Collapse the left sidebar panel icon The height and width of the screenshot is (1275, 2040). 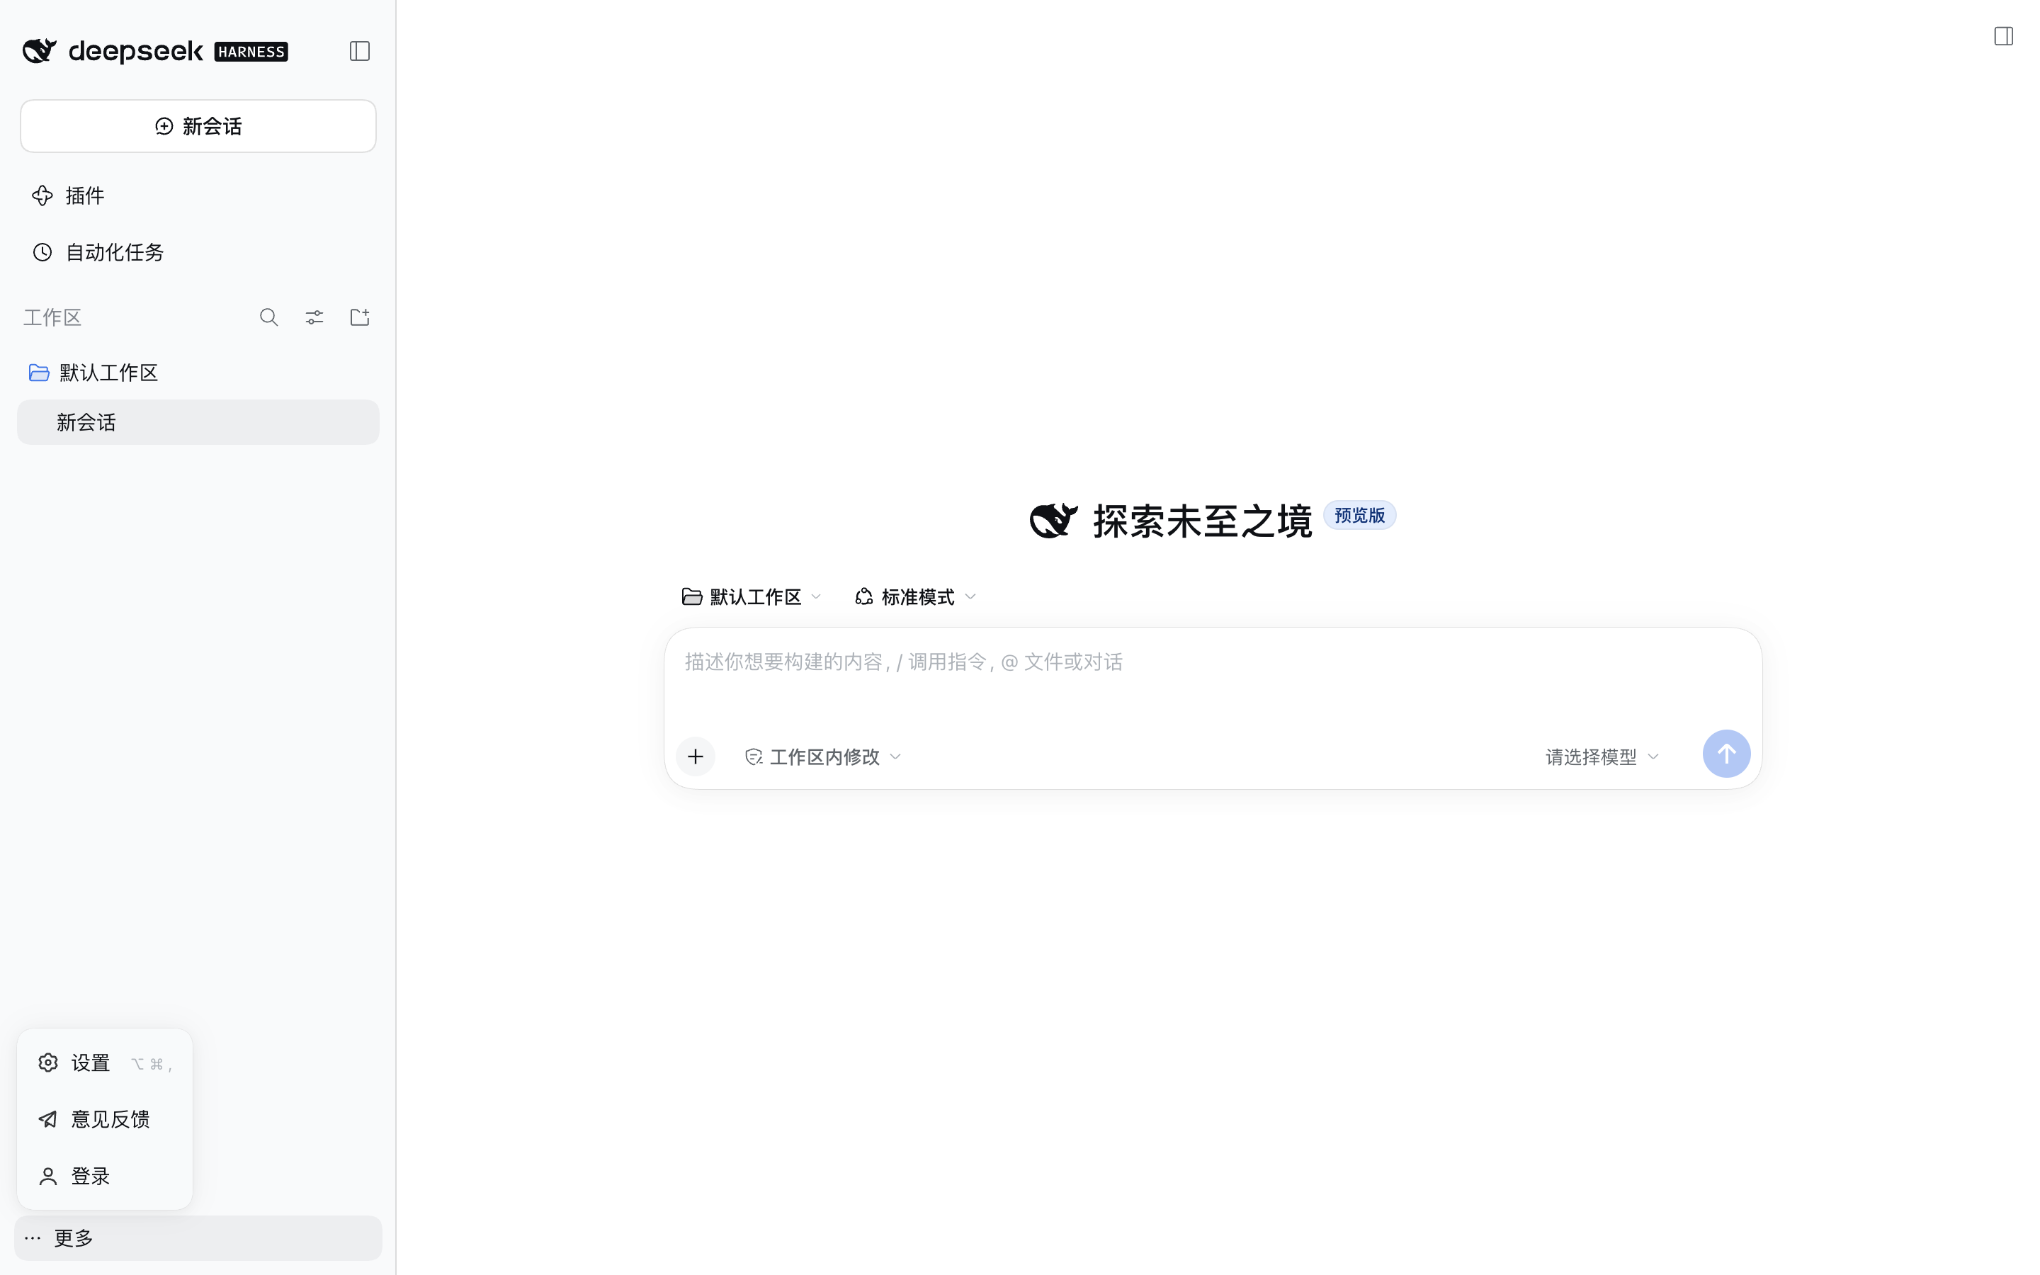tap(360, 52)
